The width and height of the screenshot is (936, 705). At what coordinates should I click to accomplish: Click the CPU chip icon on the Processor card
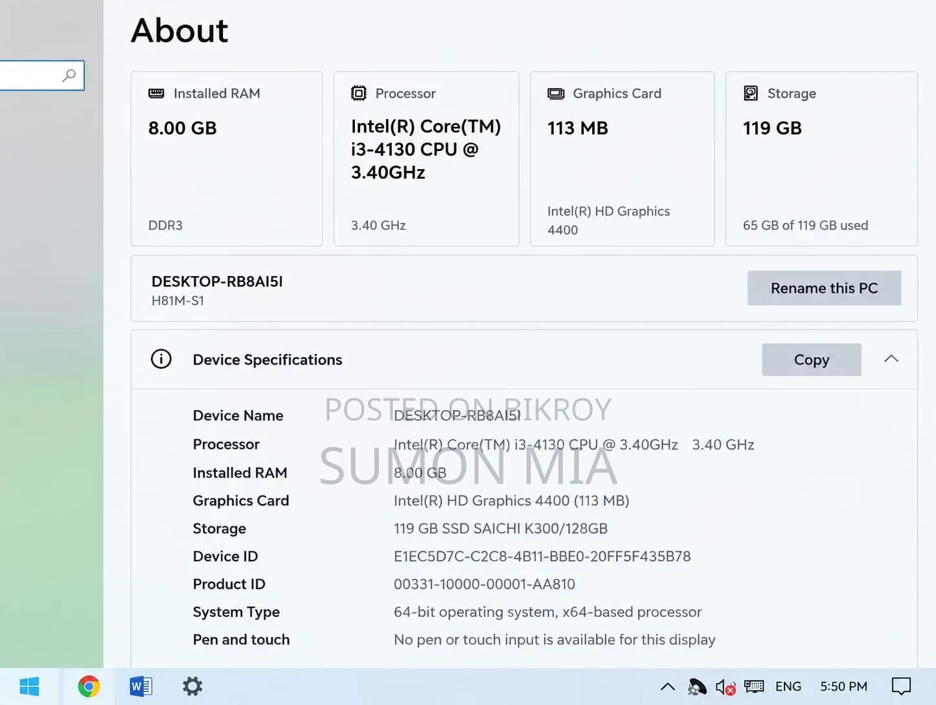358,93
